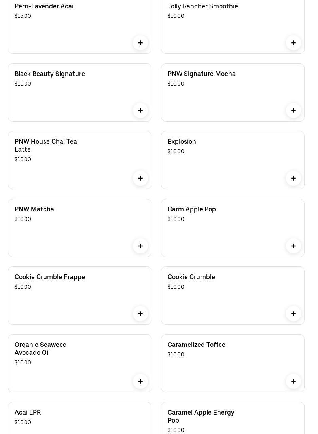Image resolution: width=318 pixels, height=434 pixels.
Task: Open the Acai LPR menu item
Action: click(28, 413)
